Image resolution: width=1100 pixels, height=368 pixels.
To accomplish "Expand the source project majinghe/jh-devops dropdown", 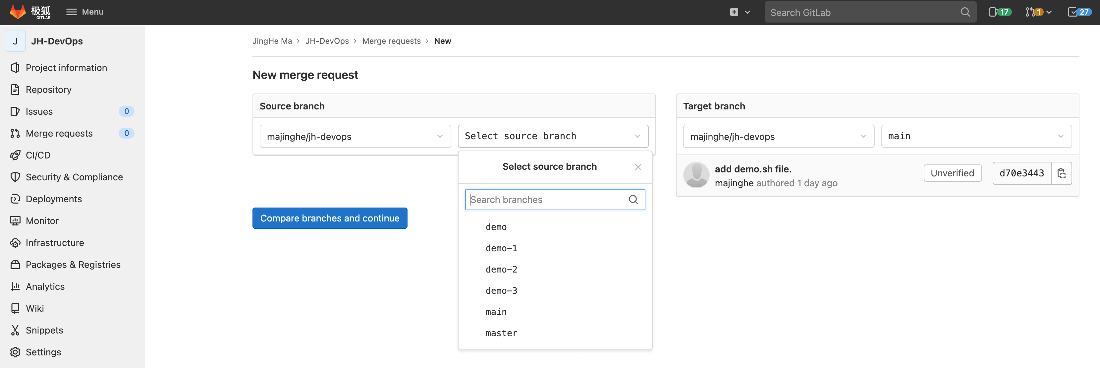I will pyautogui.click(x=355, y=136).
